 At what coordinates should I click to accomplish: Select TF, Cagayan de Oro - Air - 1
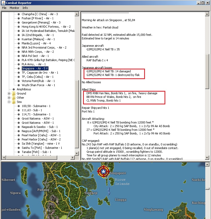tap(40, 73)
